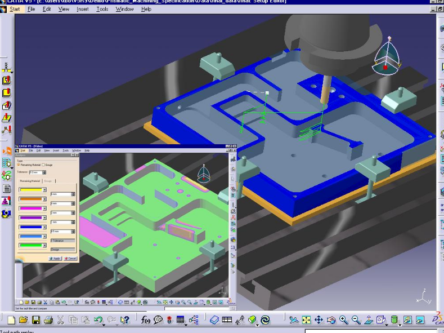The image size is (444, 333).
Task: Click Generate NC output icon
Action: tap(6, 163)
